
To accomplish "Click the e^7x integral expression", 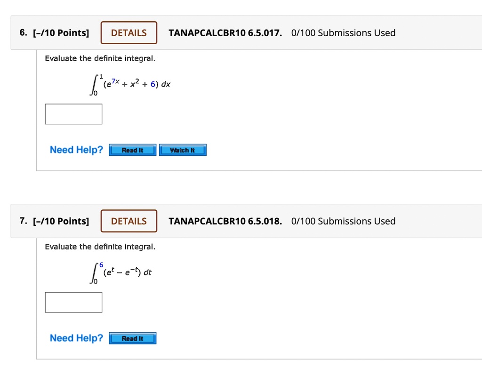I will pyautogui.click(x=130, y=85).
